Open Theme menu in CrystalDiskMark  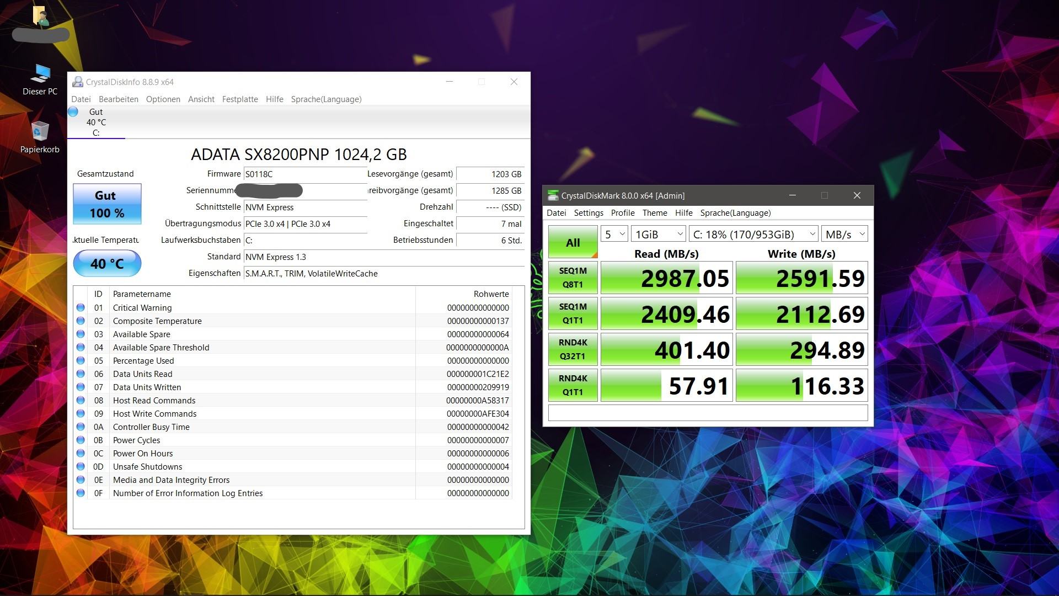[x=655, y=213]
